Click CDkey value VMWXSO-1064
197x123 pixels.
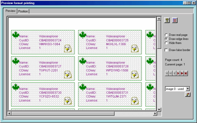pos(50,44)
